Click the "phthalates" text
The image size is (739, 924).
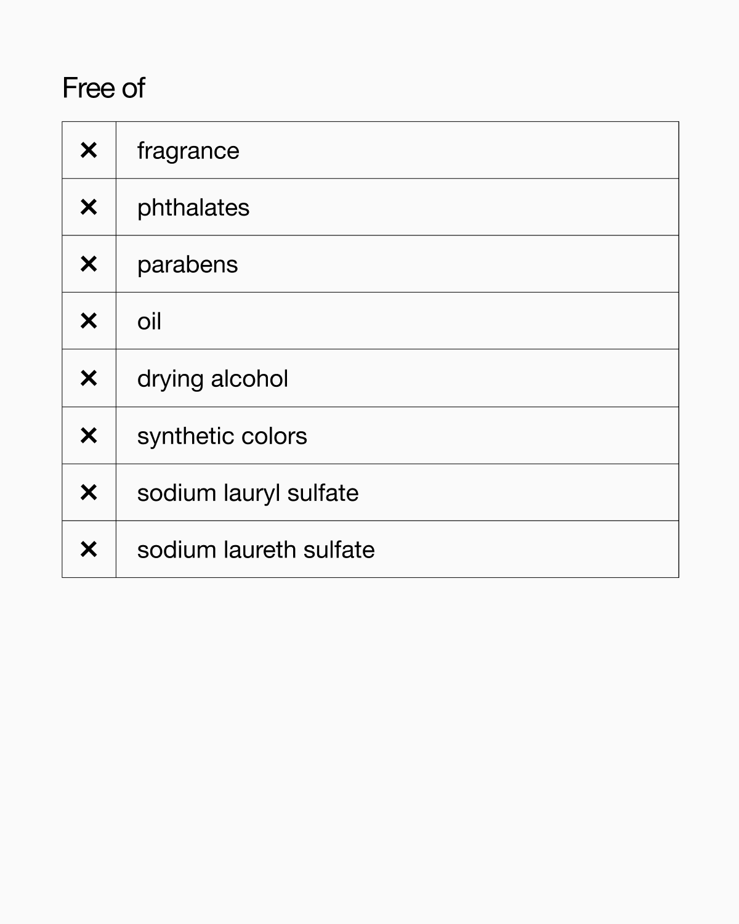click(193, 208)
